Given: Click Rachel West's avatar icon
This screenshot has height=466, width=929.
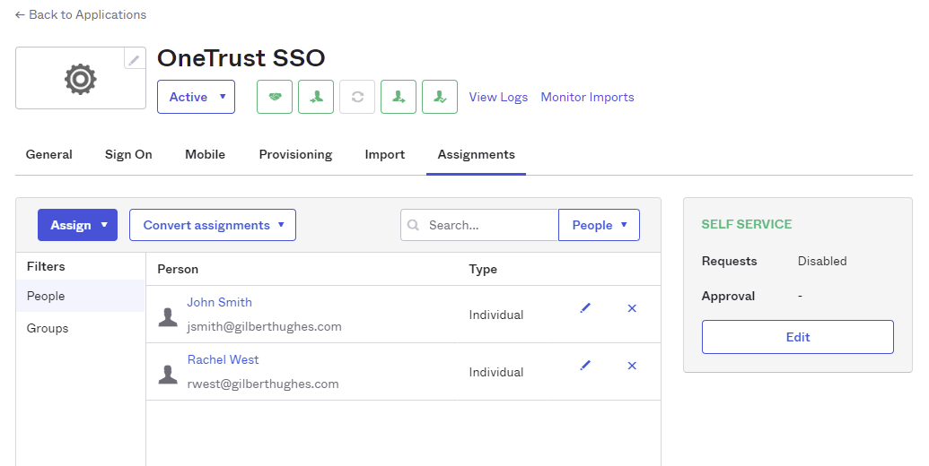Looking at the screenshot, I should point(168,375).
